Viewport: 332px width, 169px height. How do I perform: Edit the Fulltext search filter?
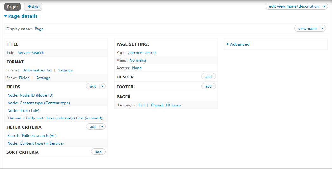tap(32, 136)
